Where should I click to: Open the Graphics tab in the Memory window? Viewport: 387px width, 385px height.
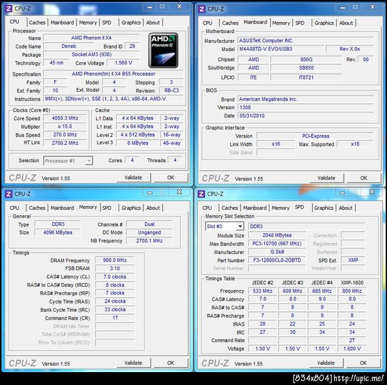(131, 208)
